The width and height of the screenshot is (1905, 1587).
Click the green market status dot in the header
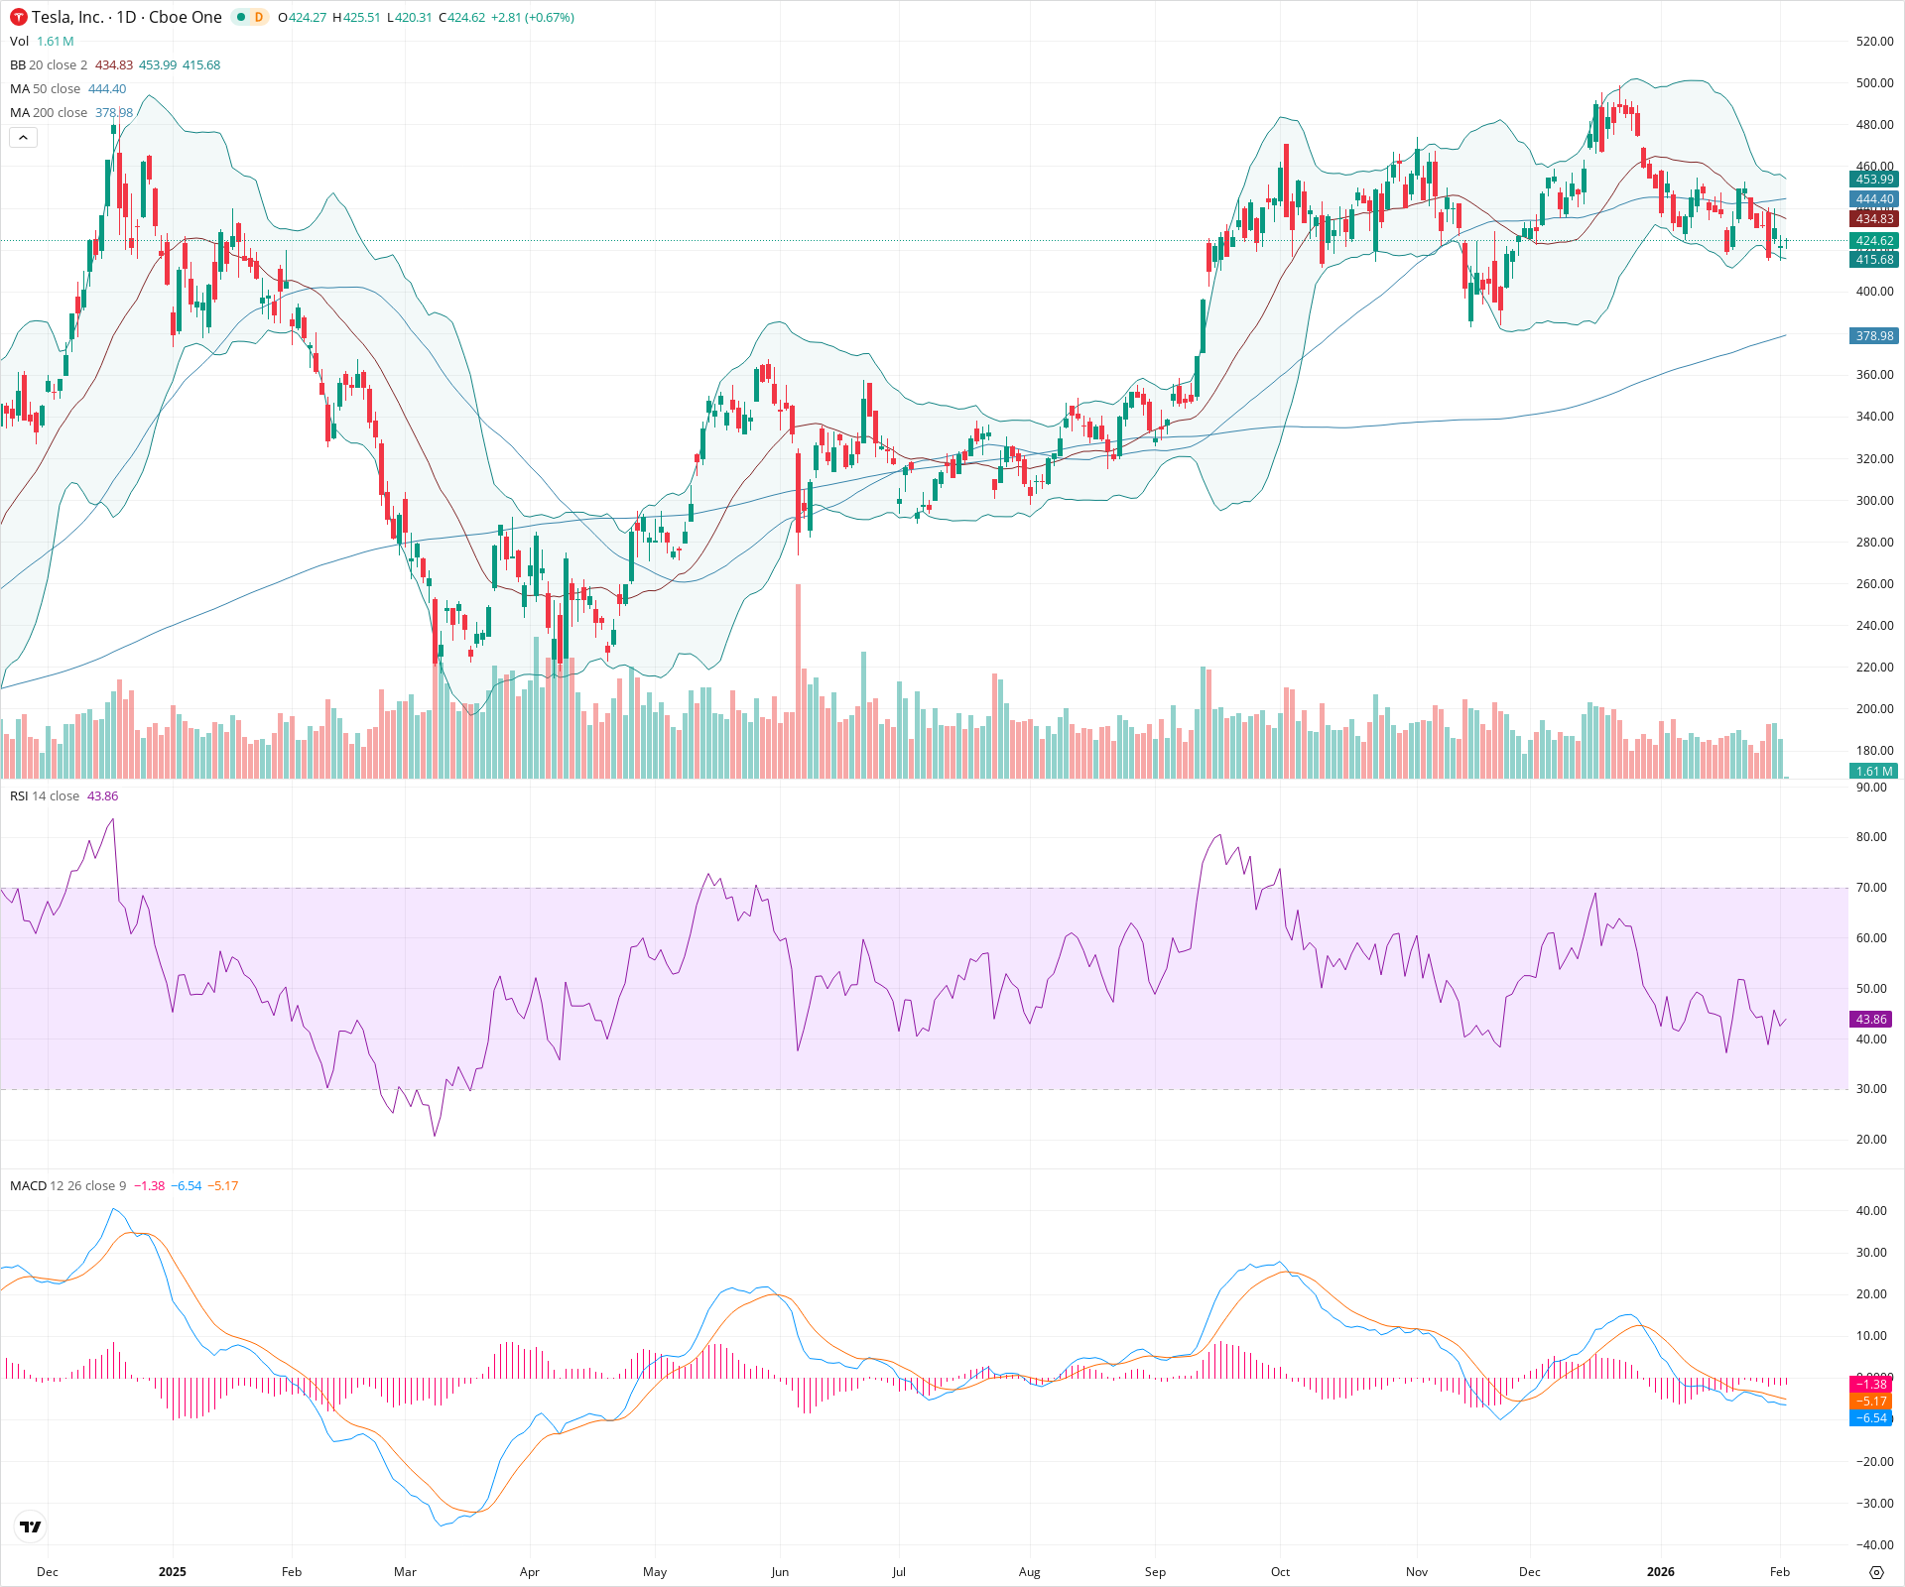(241, 17)
